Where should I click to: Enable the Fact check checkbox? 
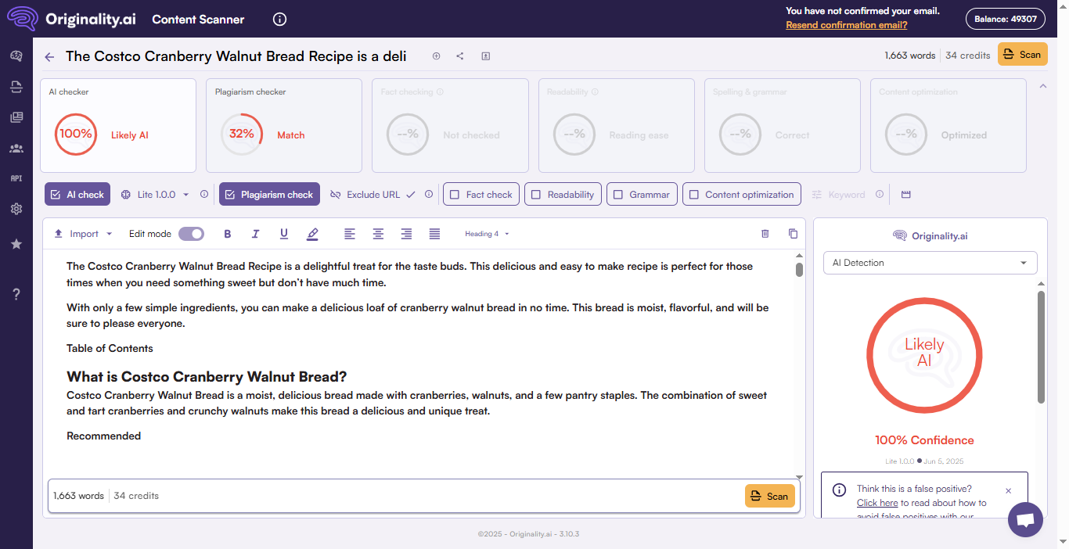(481, 195)
